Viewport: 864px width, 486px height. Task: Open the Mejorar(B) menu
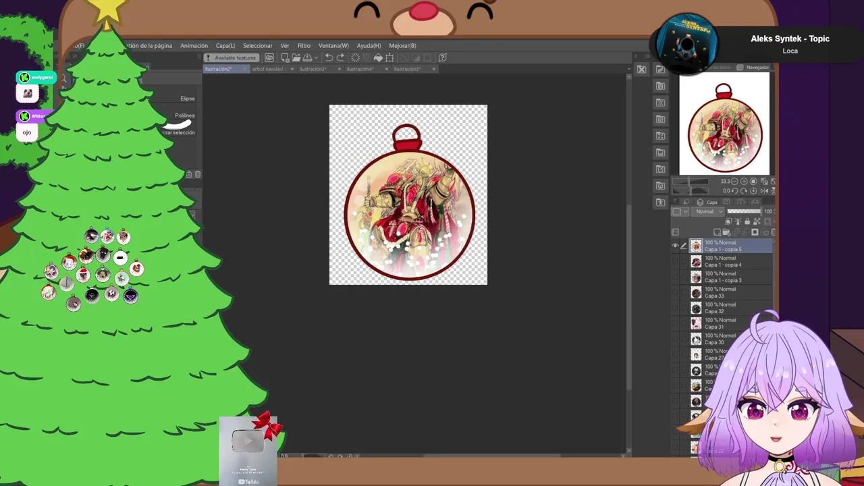402,46
